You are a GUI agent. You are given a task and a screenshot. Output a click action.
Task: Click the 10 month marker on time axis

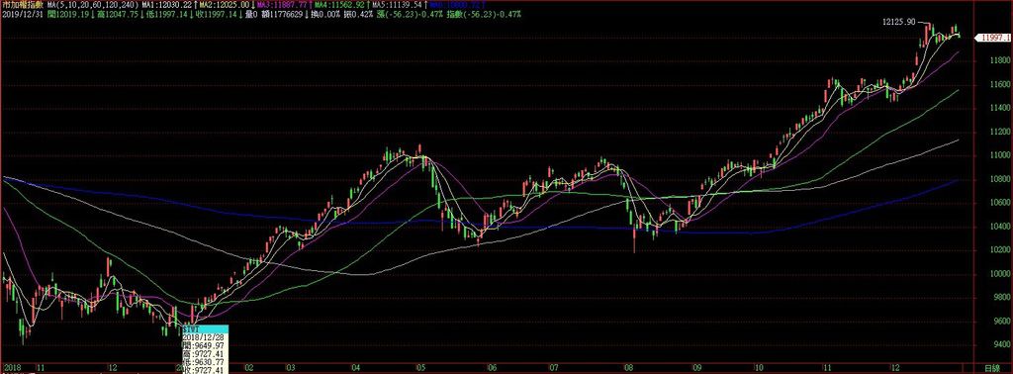pos(759,367)
